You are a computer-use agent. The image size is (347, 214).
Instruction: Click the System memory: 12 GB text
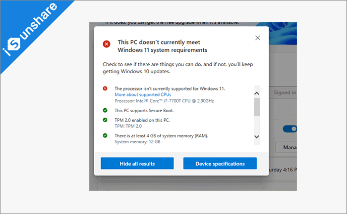tap(137, 142)
